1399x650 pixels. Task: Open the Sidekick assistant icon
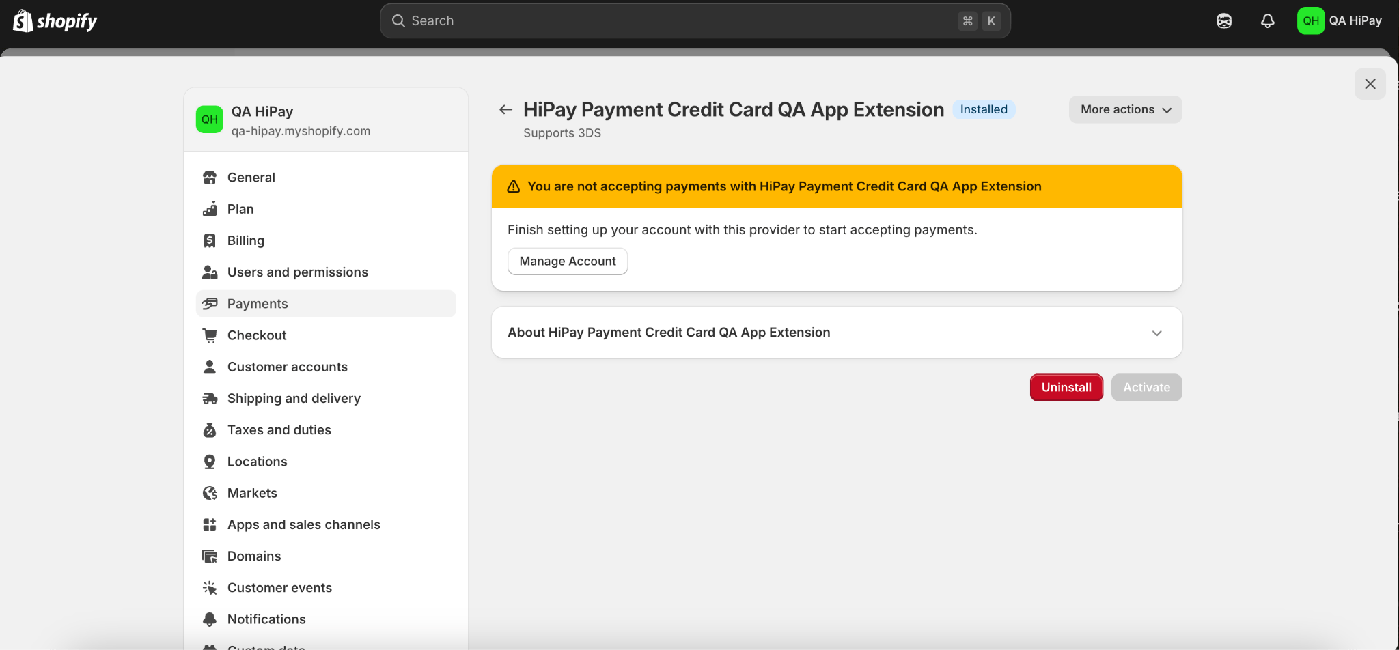pyautogui.click(x=1224, y=21)
